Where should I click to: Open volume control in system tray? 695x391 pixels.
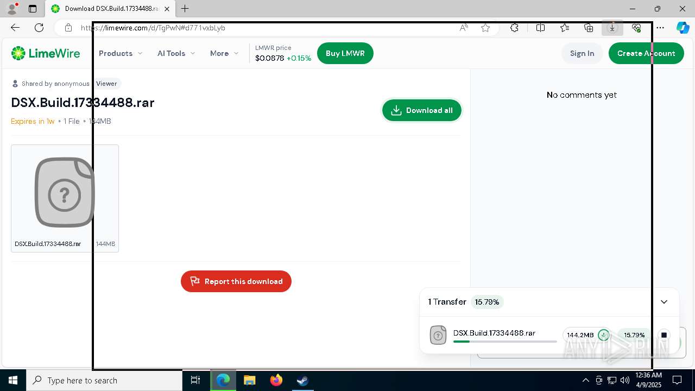coord(625,380)
